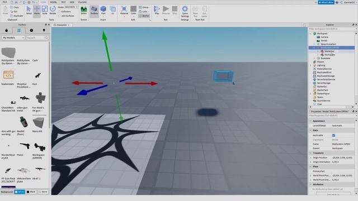Click Cut in the Clipboard group
Image resolution: width=358 pixels, height=201 pixels.
(14, 11)
